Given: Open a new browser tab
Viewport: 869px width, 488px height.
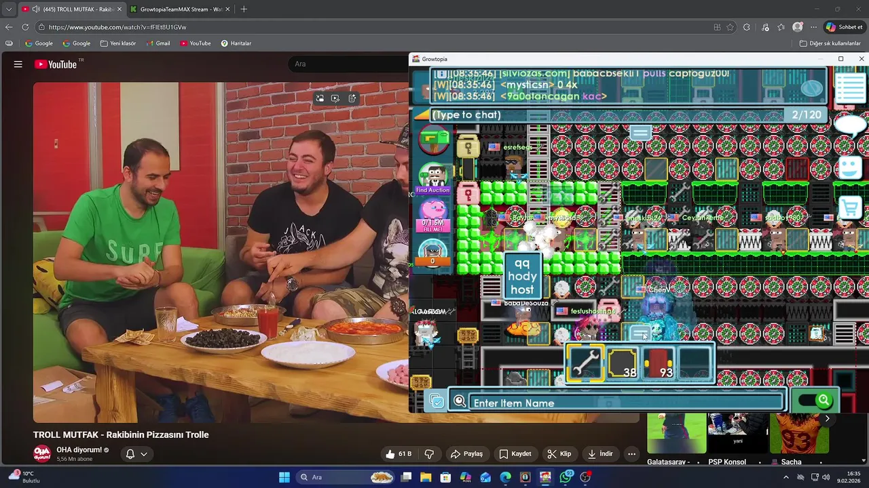Looking at the screenshot, I should (244, 9).
